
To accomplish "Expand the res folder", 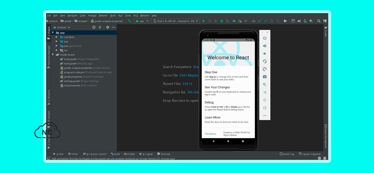I will point(57,50).
